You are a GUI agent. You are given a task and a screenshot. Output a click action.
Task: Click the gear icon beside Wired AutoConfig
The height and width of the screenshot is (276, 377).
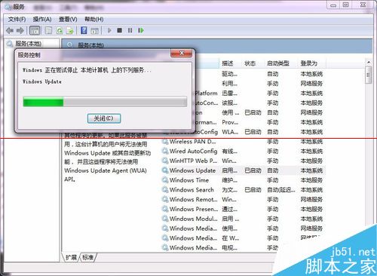165,151
